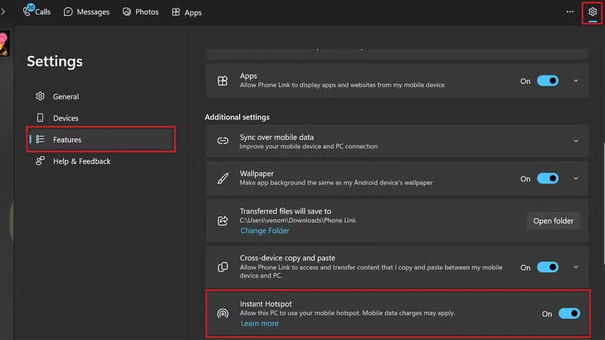Click the Open folder button
The image size is (605, 340).
tap(553, 221)
